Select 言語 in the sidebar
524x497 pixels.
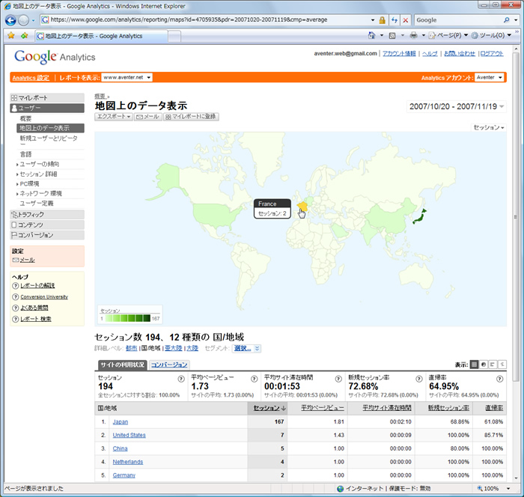[x=25, y=154]
